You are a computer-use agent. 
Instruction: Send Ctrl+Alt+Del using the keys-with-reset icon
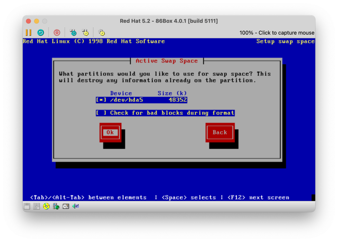[73, 33]
